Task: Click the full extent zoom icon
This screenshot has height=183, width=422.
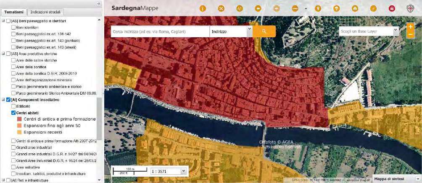Action: [221, 8]
